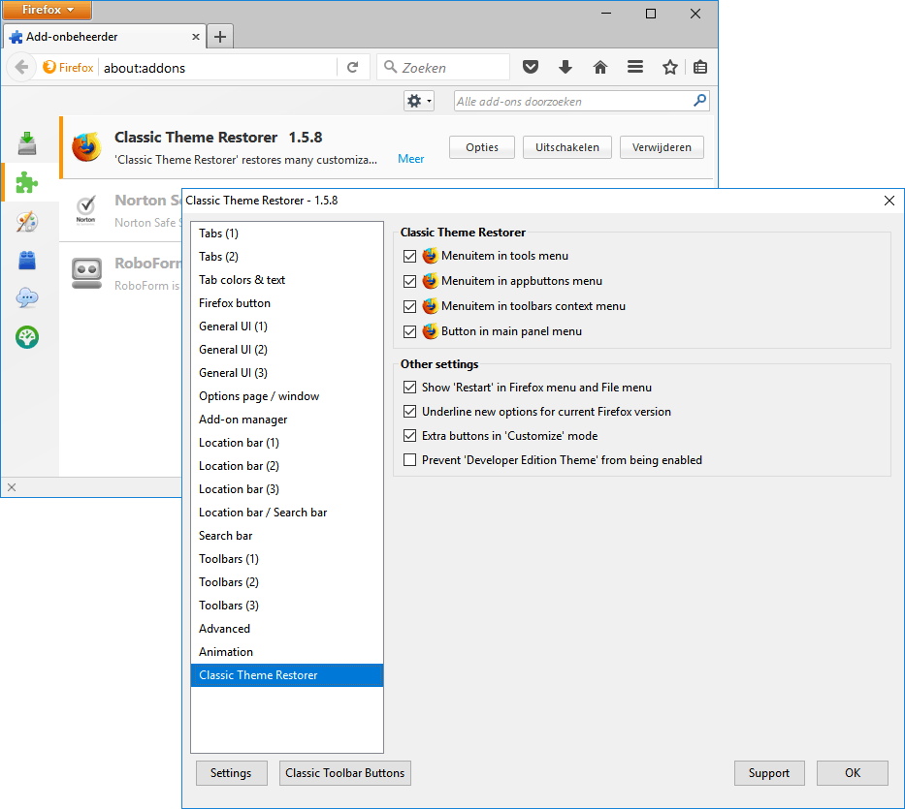Toggle Extra buttons in 'Customize' mode
The width and height of the screenshot is (905, 809).
point(409,436)
